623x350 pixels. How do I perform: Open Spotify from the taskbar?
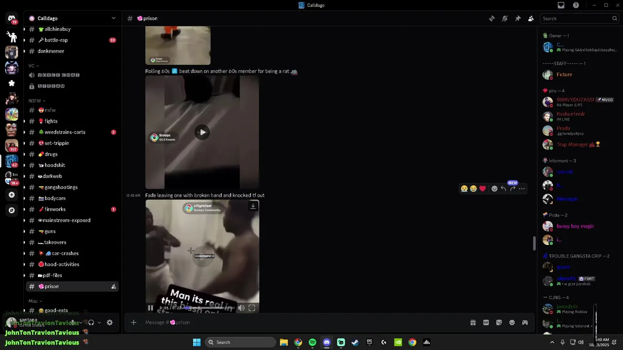click(x=312, y=342)
